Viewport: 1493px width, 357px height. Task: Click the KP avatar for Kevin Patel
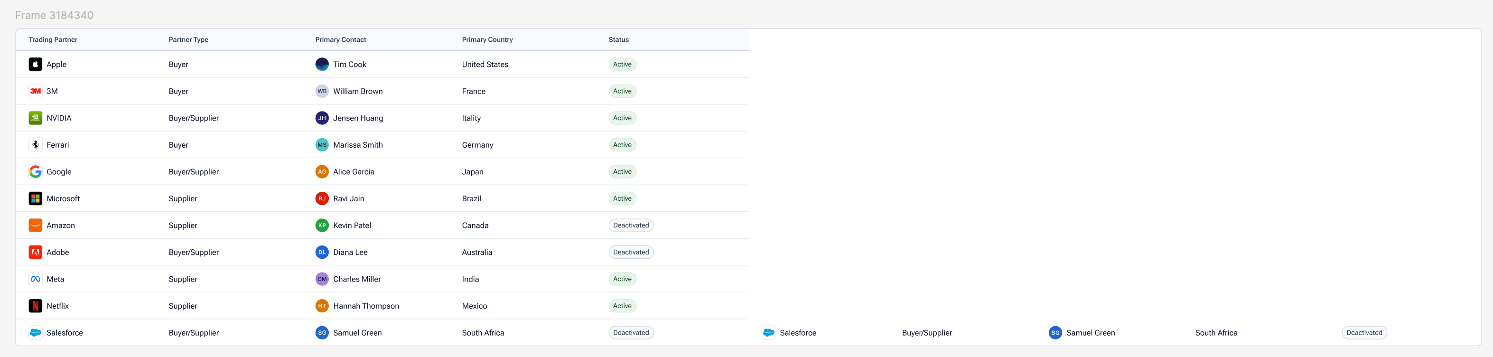point(322,225)
